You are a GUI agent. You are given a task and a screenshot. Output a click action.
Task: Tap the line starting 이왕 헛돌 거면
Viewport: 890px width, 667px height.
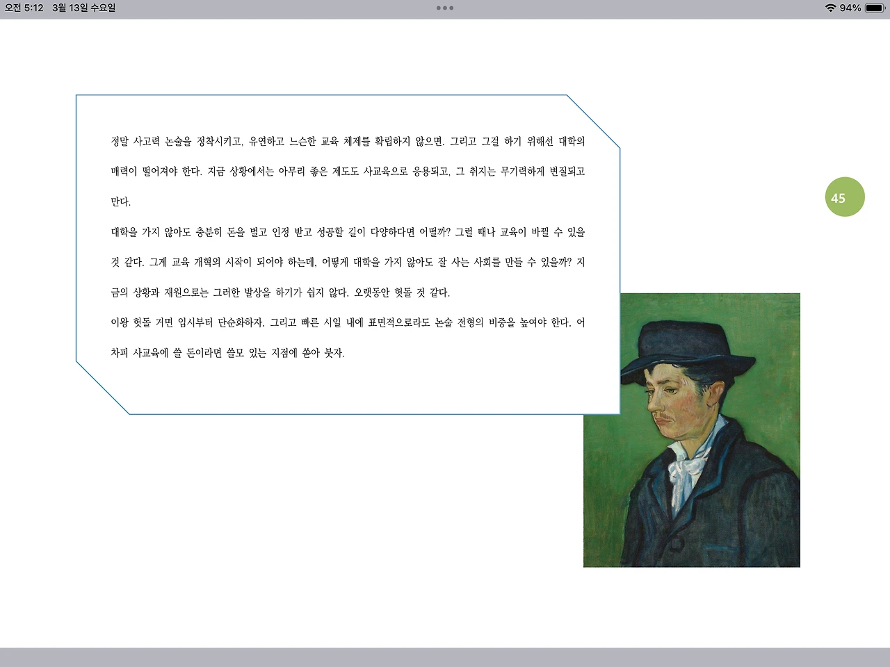click(x=348, y=322)
